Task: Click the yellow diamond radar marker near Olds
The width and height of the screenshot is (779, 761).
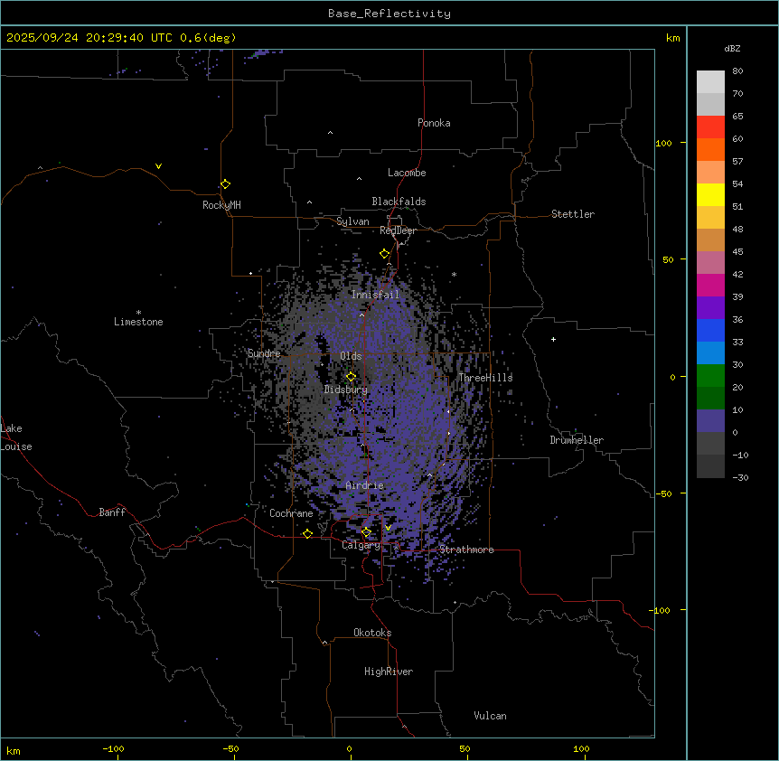Action: tap(352, 377)
